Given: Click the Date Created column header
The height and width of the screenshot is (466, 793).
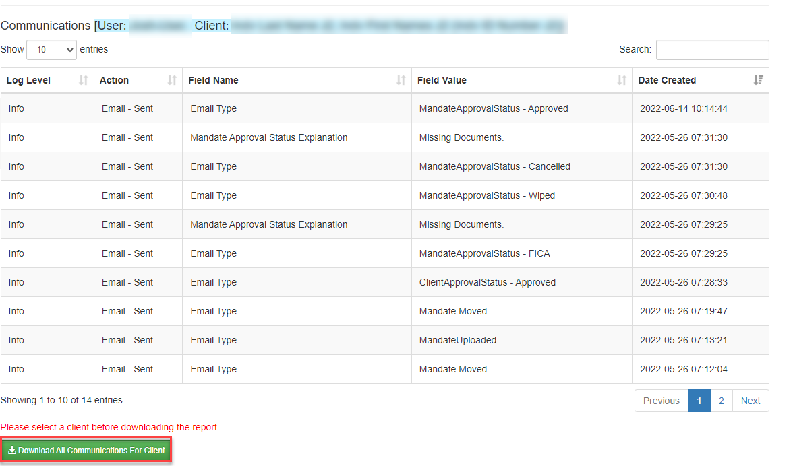Looking at the screenshot, I should [667, 80].
